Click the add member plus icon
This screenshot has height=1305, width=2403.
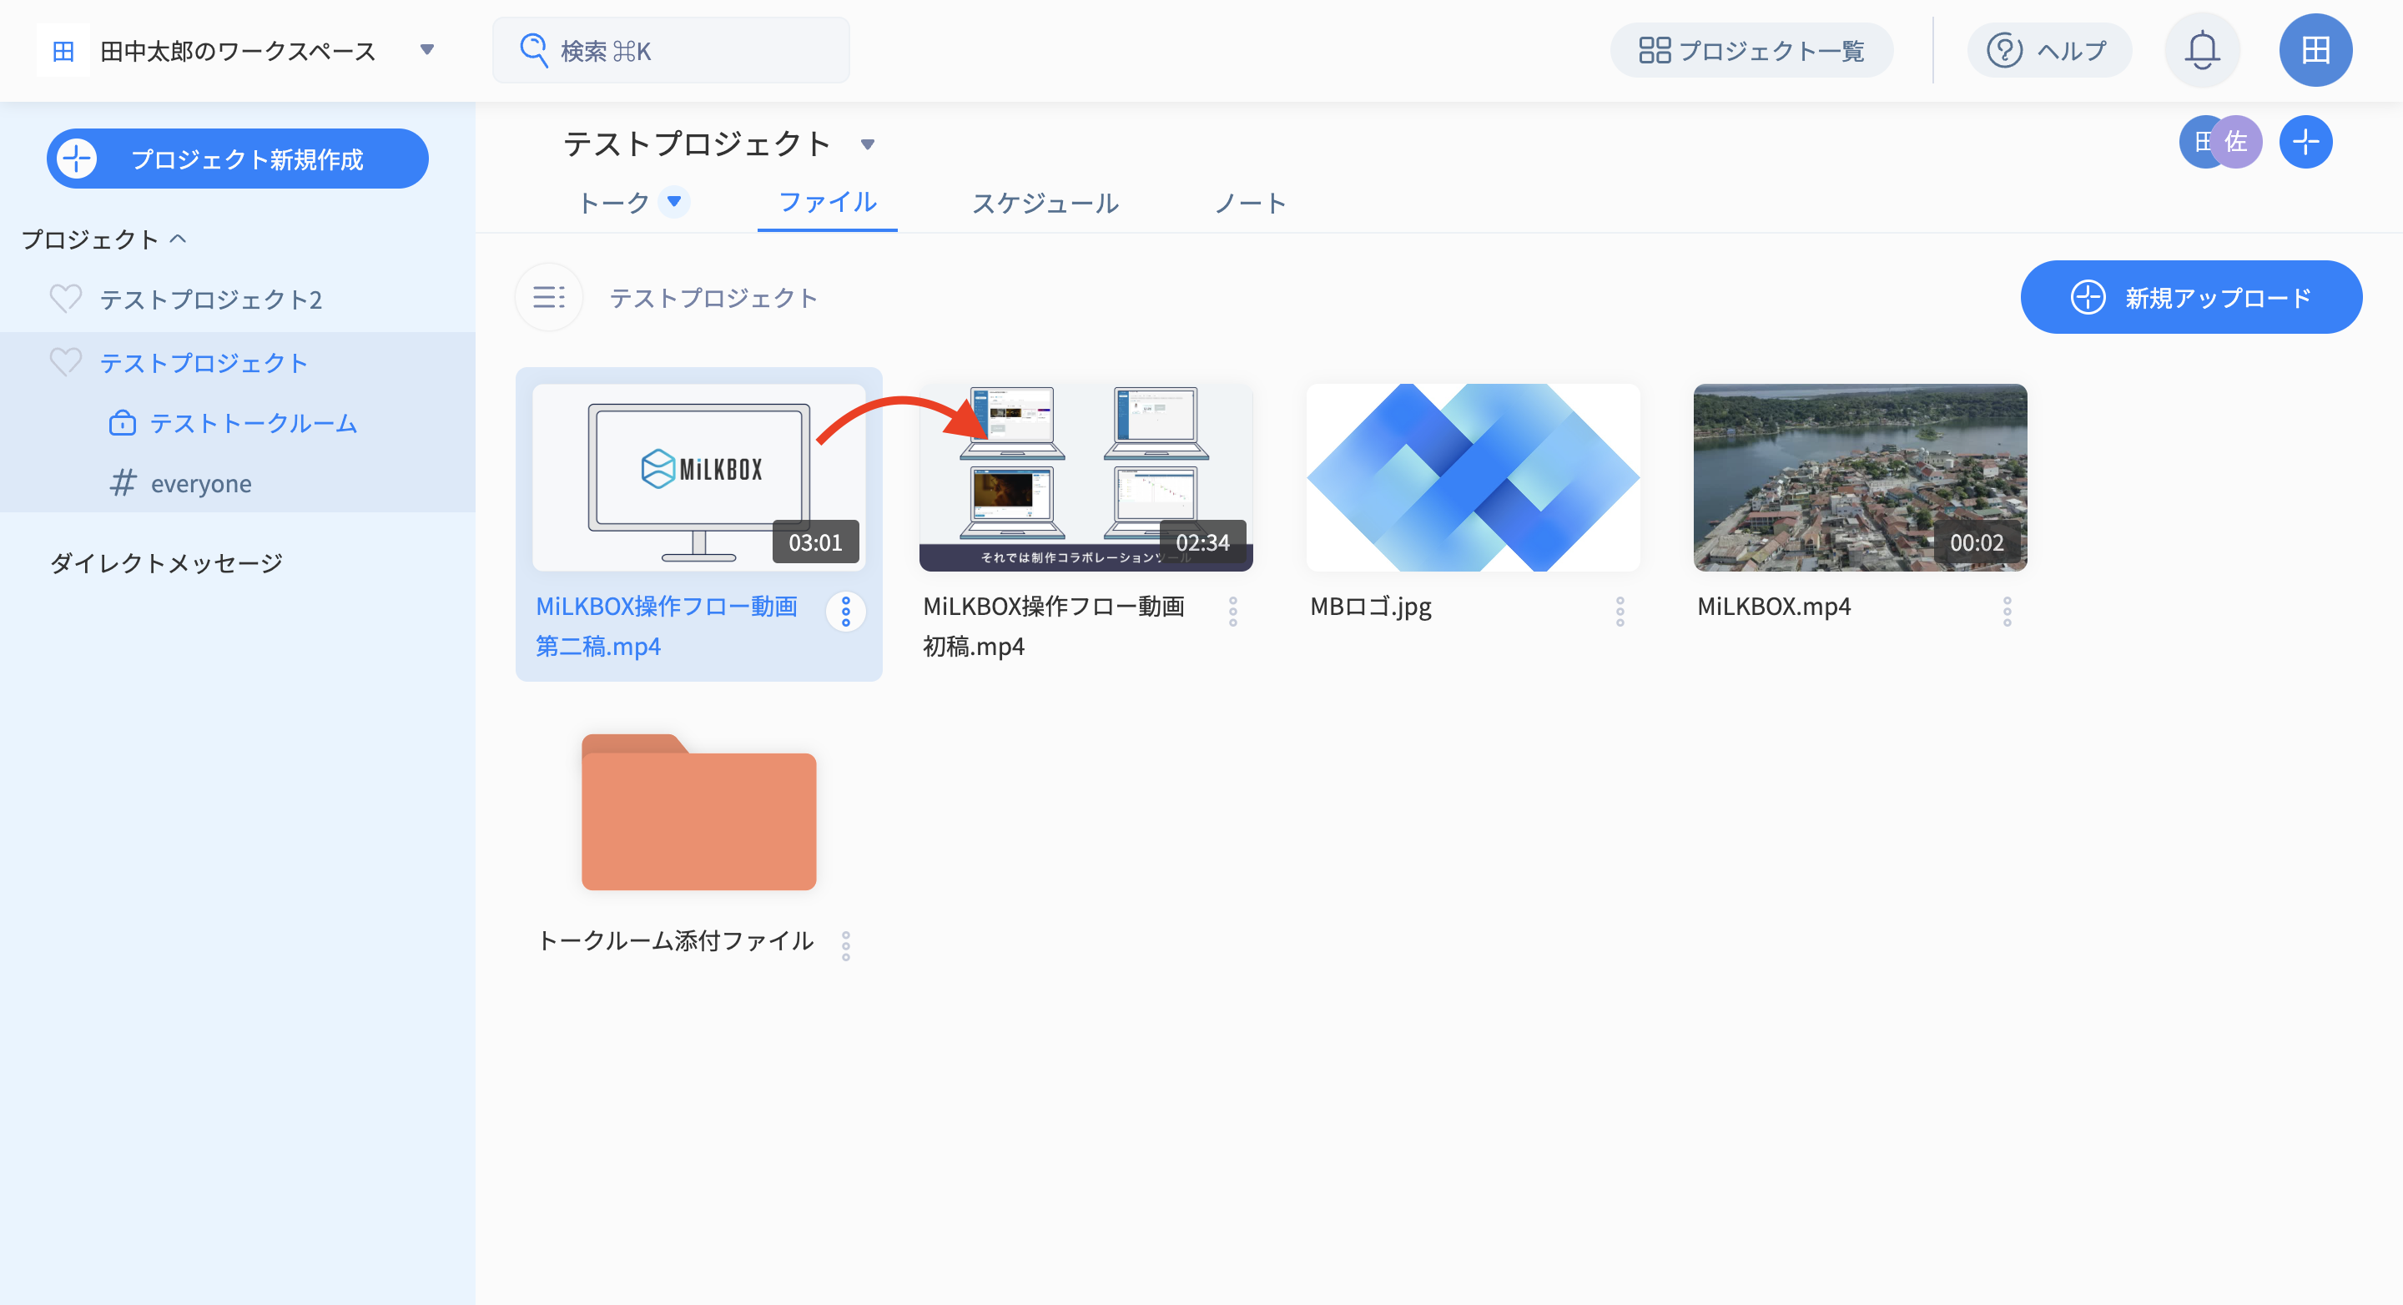pos(2305,142)
